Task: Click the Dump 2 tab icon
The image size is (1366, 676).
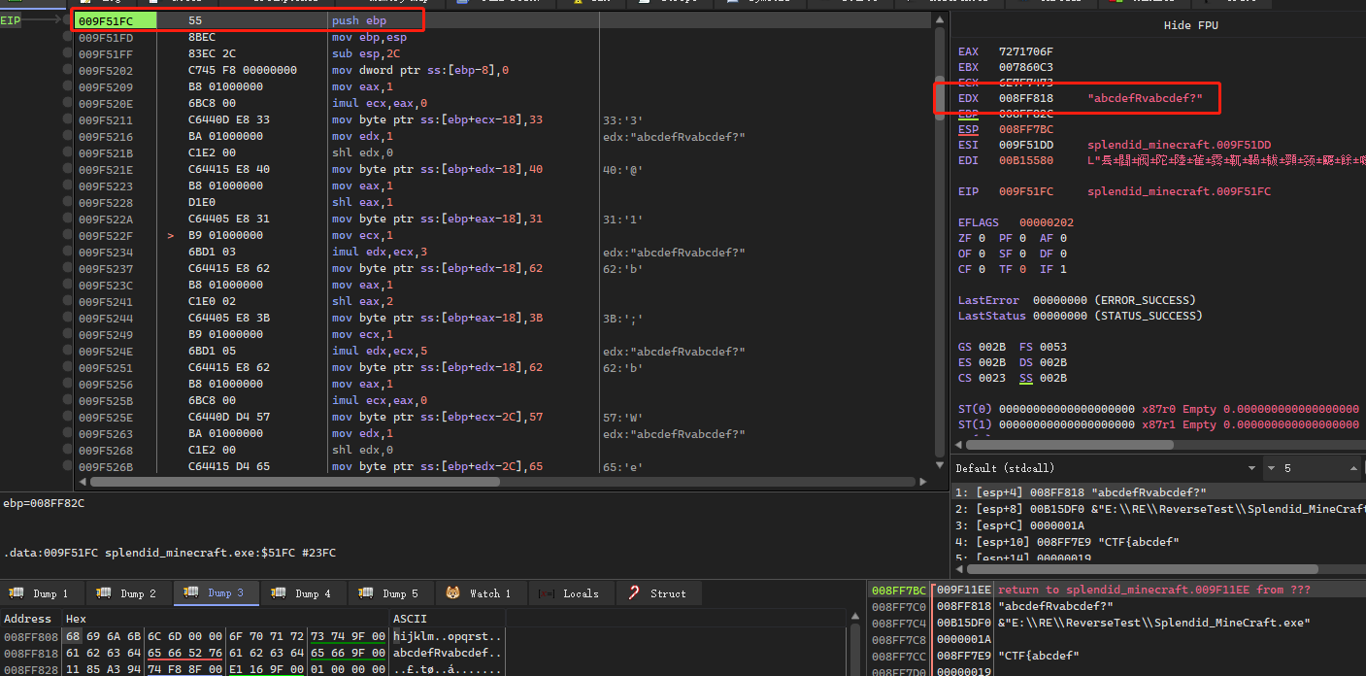Action: pyautogui.click(x=104, y=593)
